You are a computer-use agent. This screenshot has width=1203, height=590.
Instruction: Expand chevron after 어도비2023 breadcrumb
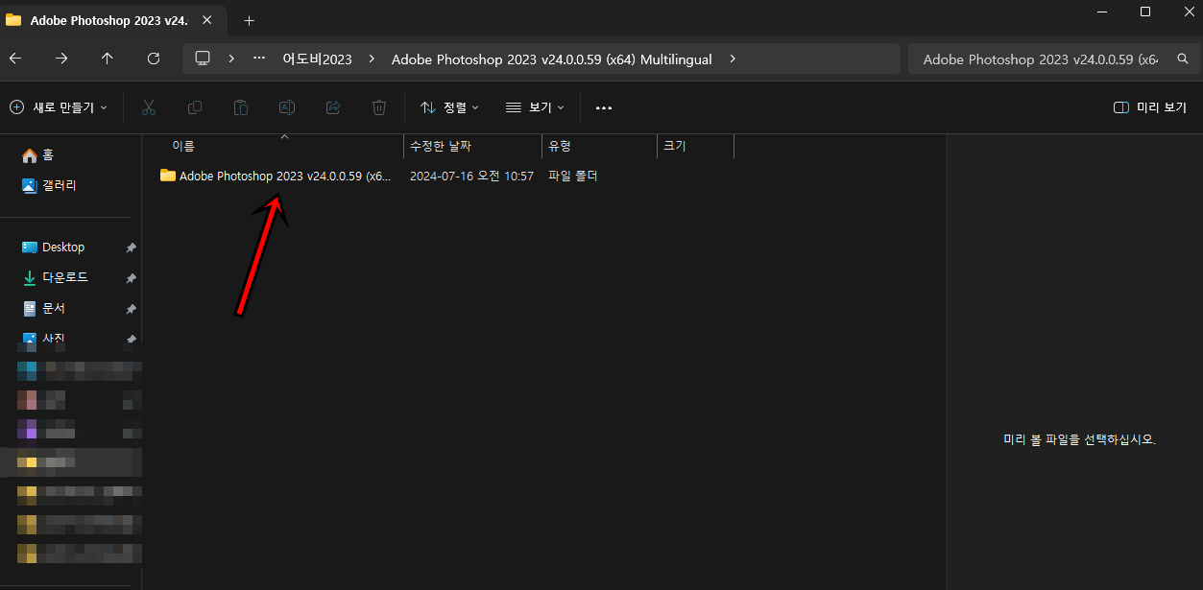tap(371, 59)
